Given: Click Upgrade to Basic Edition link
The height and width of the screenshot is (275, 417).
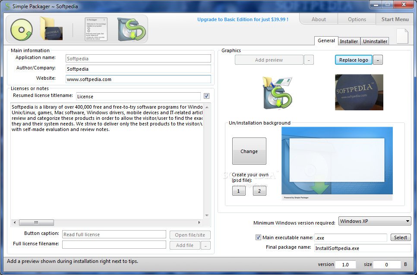Looking at the screenshot, I should [x=243, y=19].
